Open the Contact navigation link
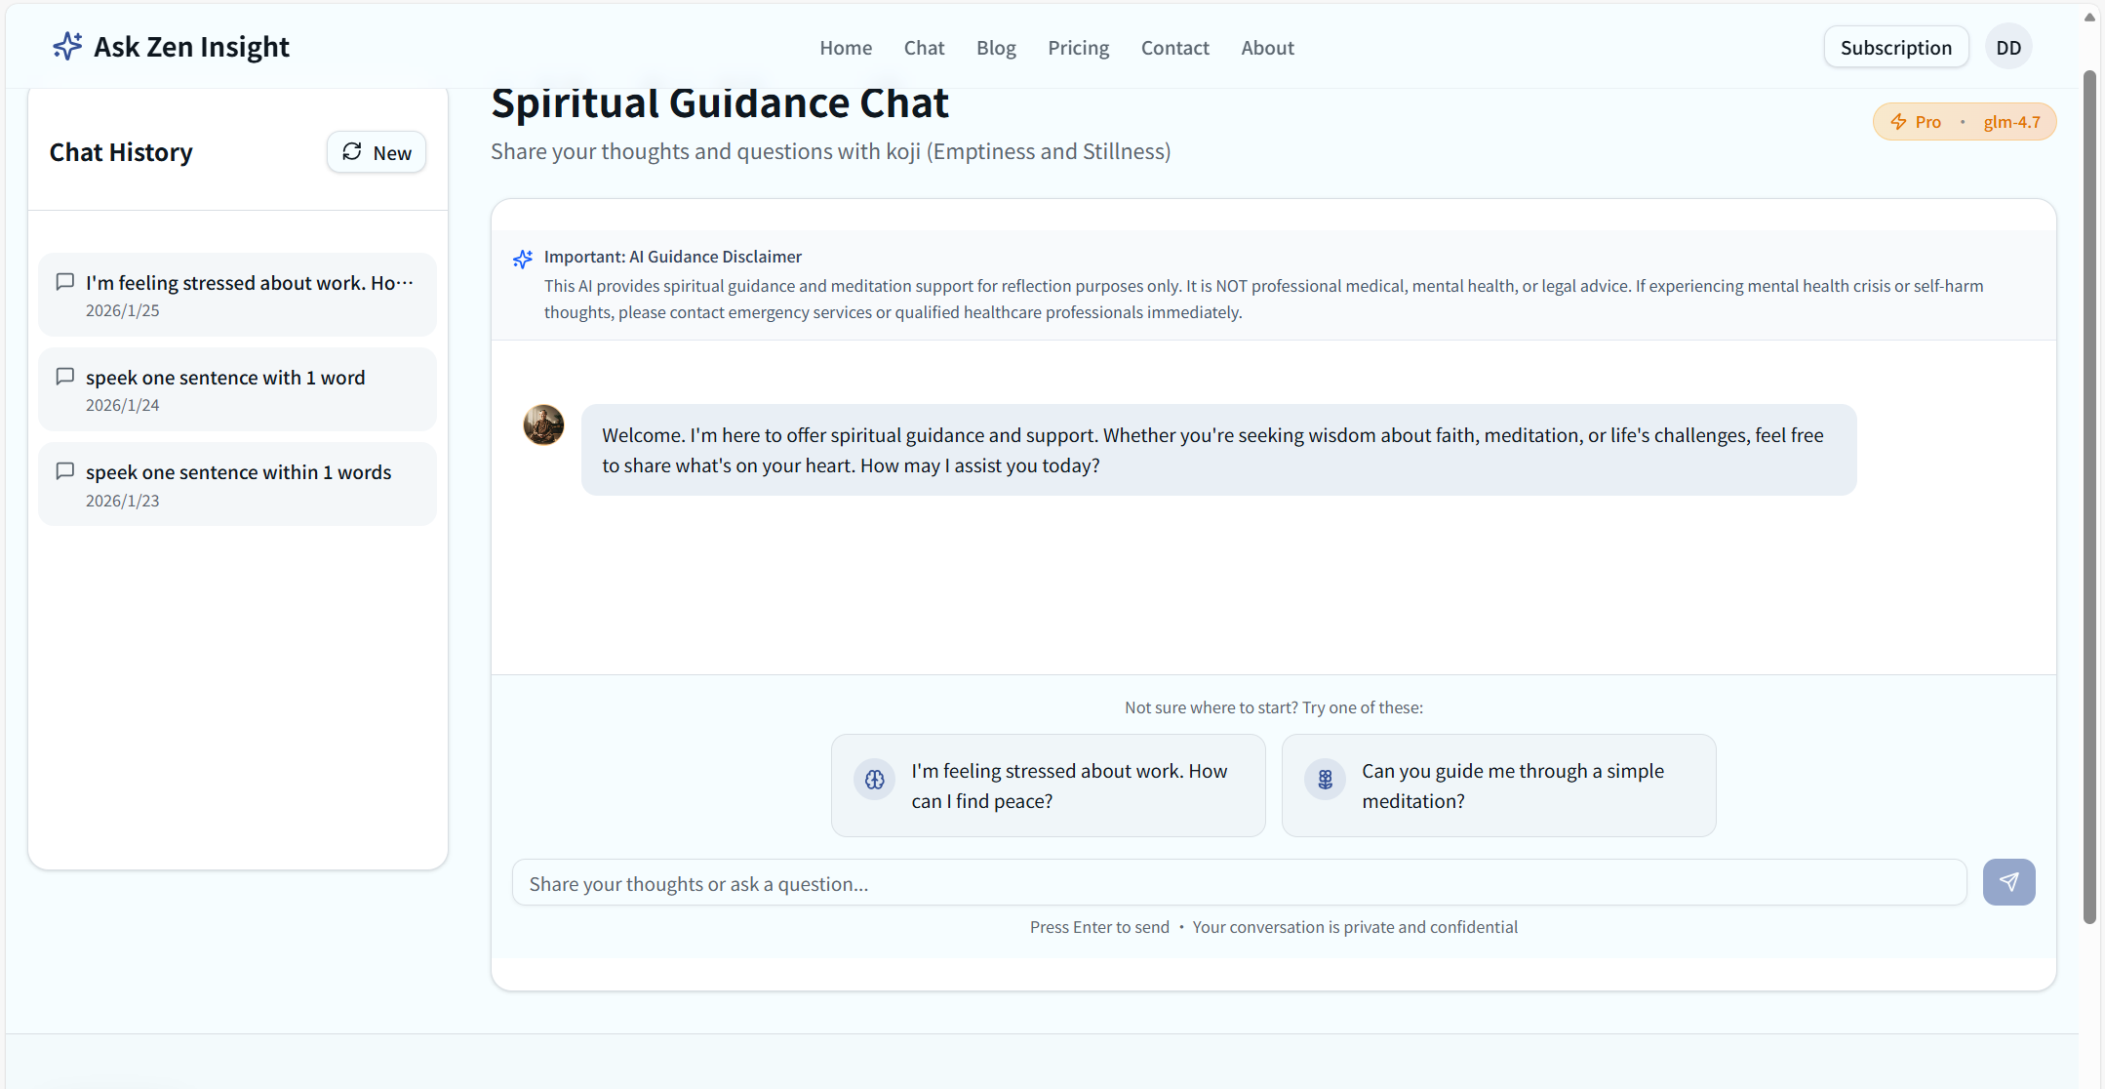Screen dimensions: 2105x1089 pyautogui.click(x=1174, y=48)
